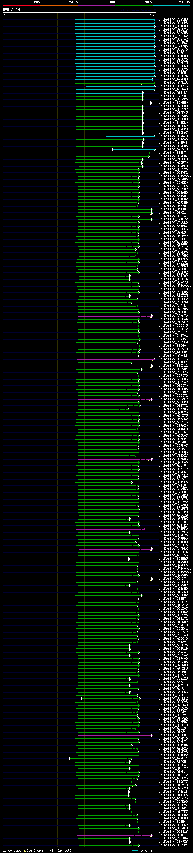This screenshot has width=193, height=853.
Task: Select the UniRef100_B2TIQ9 label
Action: click(173, 276)
